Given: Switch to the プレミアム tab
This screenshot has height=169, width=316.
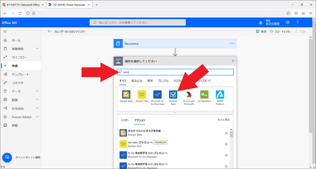Looking at the screenshot, I should point(163,81).
